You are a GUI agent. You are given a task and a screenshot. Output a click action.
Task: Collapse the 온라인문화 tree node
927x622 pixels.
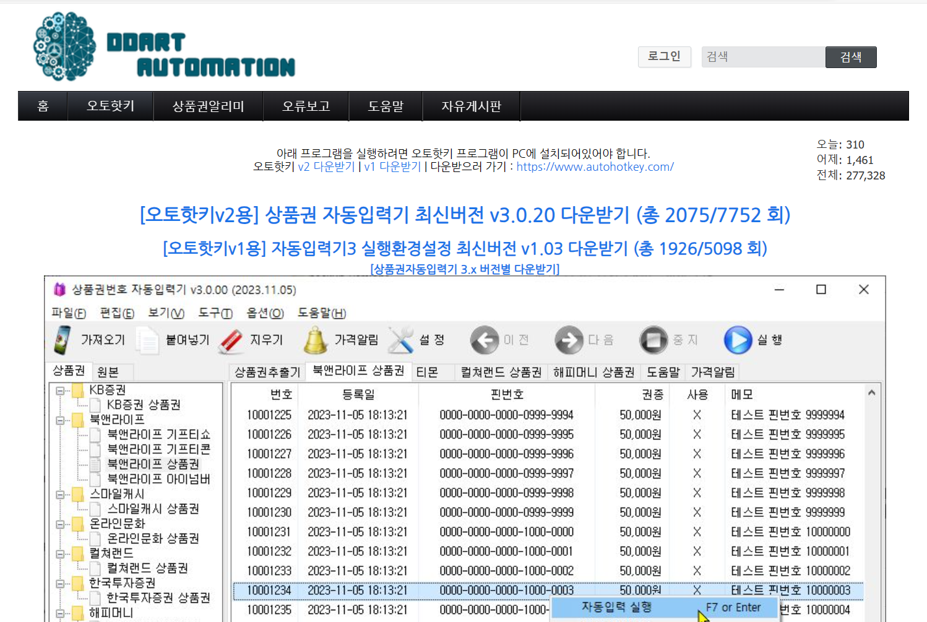(x=60, y=524)
